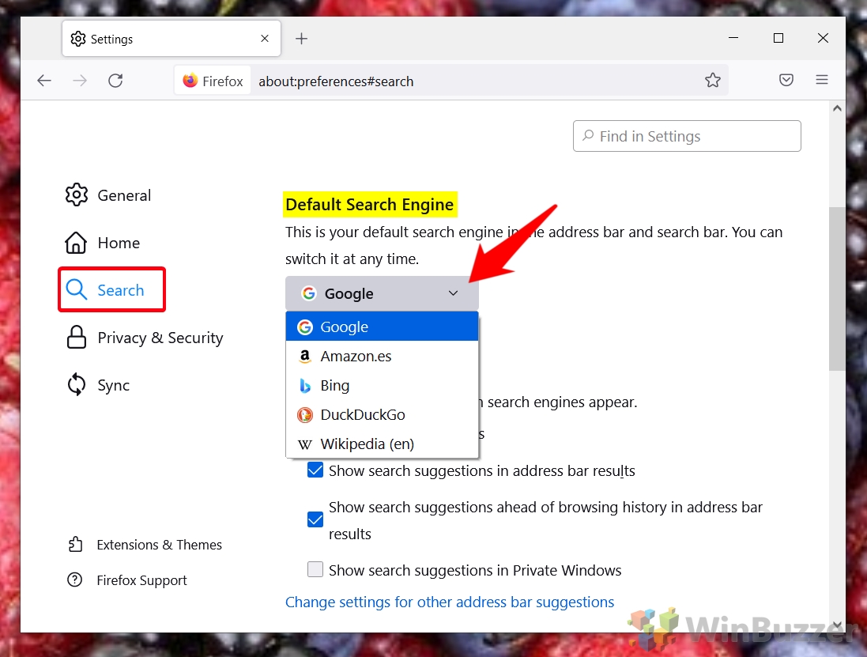Screen dimensions: 867x657
Task: Open Change settings for other address bar suggestions
Action: coord(450,602)
